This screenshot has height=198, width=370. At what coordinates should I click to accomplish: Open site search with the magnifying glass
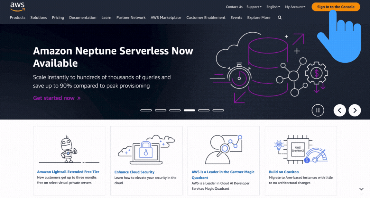(x=279, y=18)
